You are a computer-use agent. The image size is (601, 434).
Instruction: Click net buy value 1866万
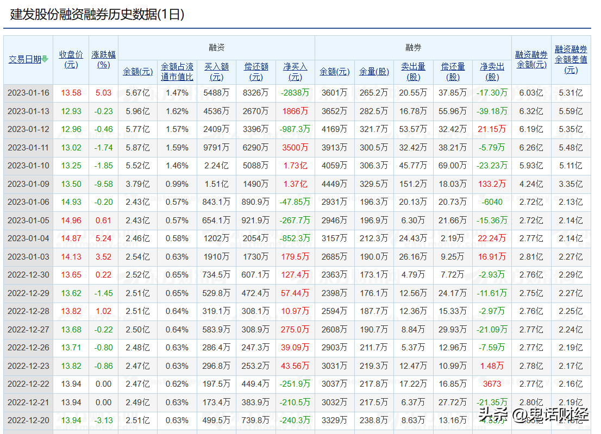(295, 111)
